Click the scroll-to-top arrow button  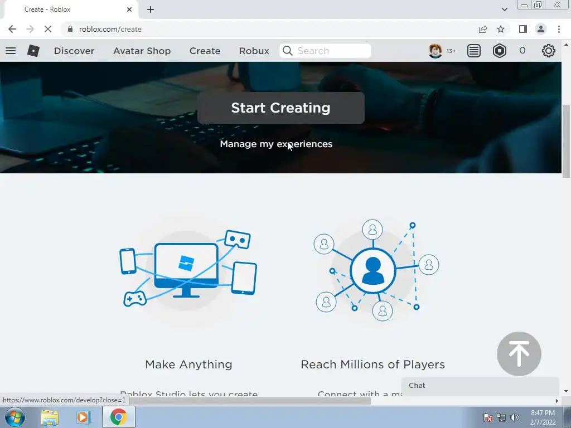point(519,354)
